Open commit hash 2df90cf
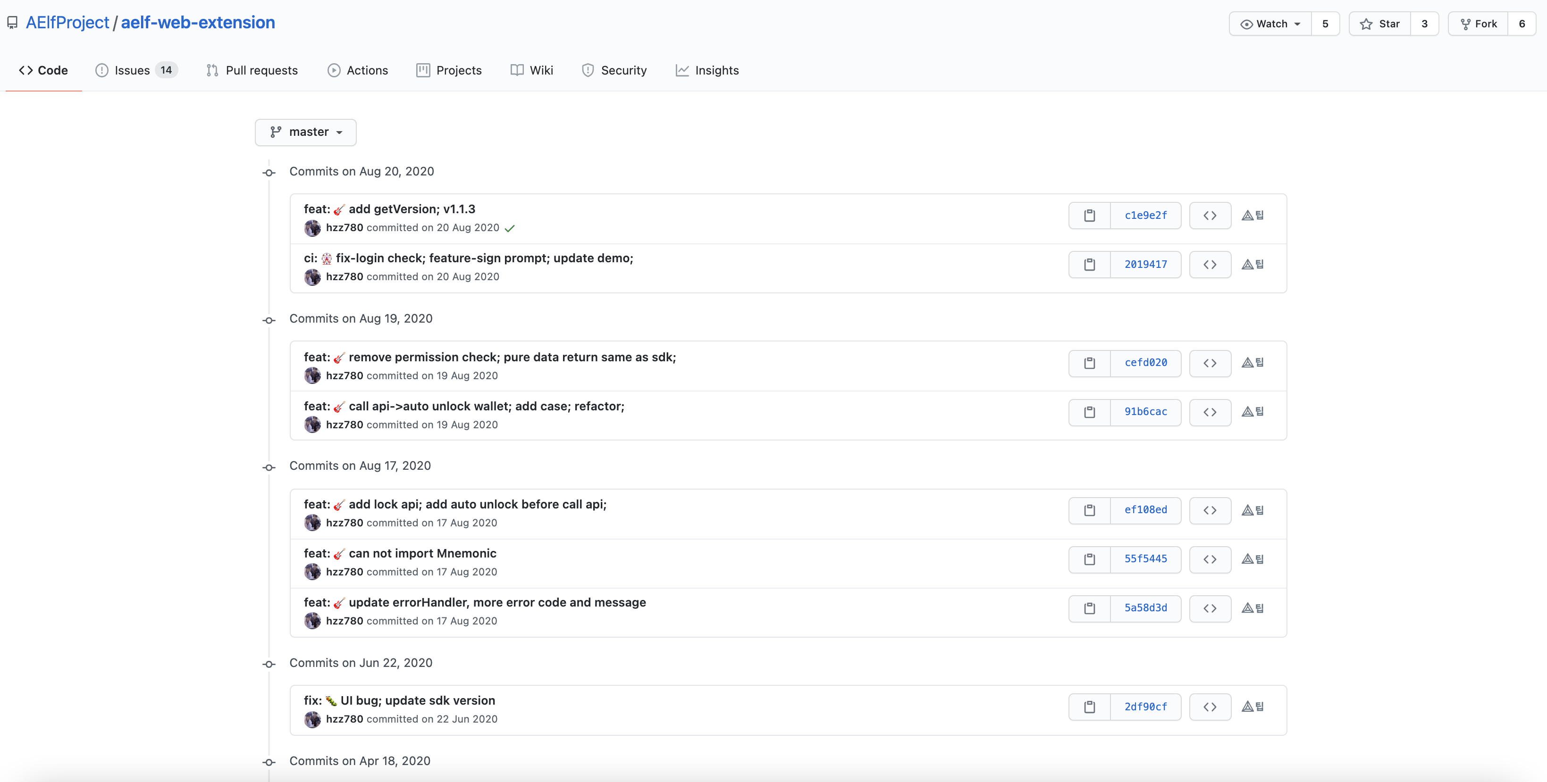 click(1146, 707)
